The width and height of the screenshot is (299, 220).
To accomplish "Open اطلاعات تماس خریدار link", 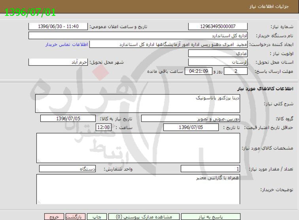I will click(x=66, y=44).
